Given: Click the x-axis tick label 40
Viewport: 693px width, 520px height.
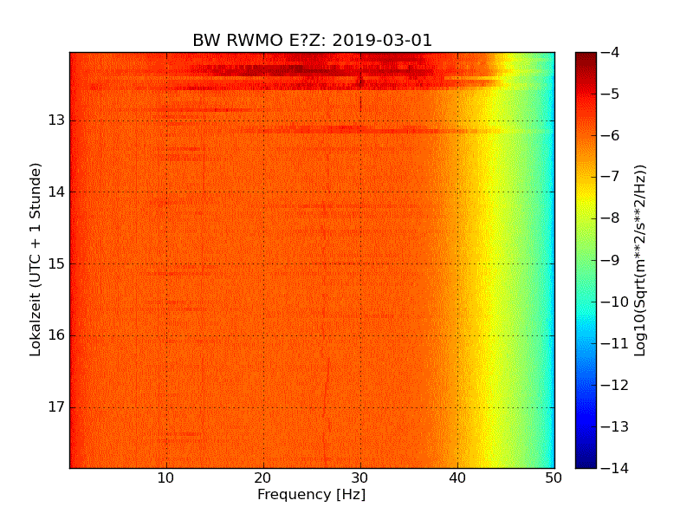Looking at the screenshot, I should [x=457, y=478].
